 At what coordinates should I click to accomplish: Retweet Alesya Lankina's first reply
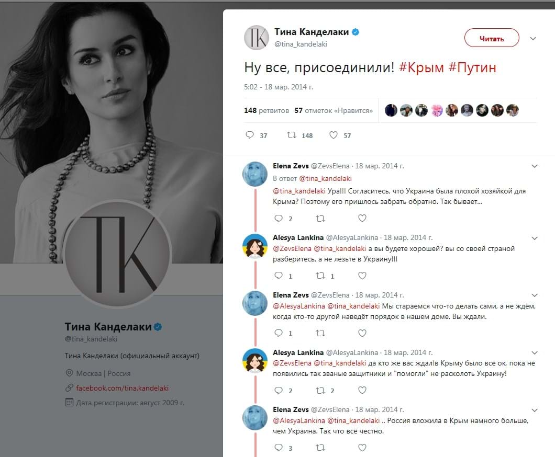pyautogui.click(x=320, y=276)
